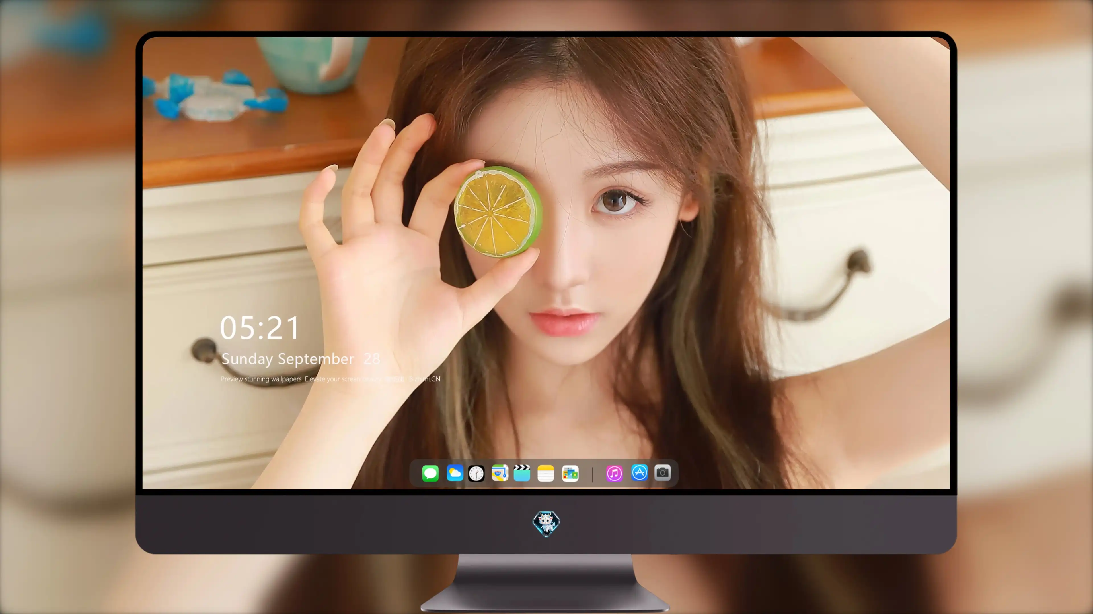1093x614 pixels.
Task: Open the Clock app in the dock
Action: 476,473
